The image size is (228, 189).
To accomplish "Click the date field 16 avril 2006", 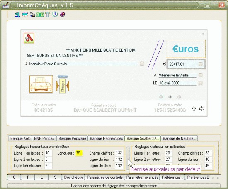I will coord(177,83).
